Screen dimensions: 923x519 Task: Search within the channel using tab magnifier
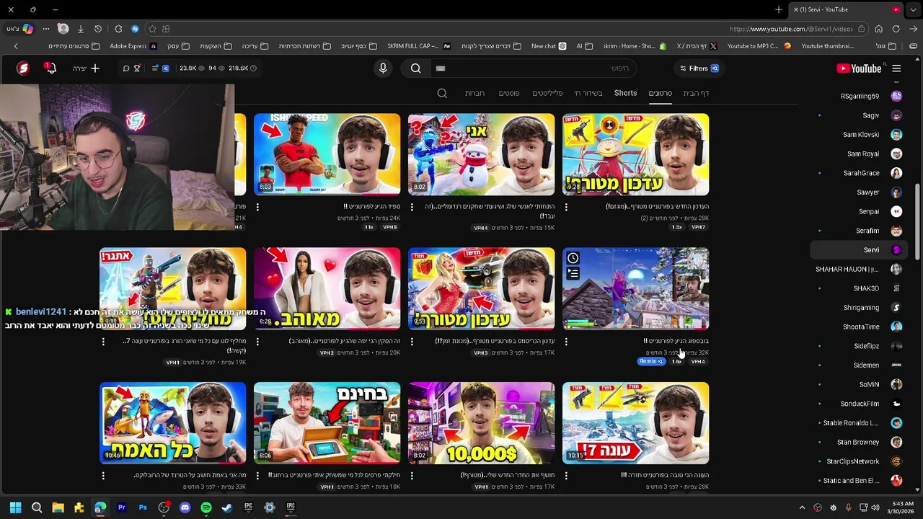click(442, 93)
